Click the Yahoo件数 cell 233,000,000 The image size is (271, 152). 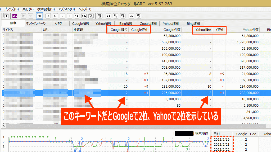pyautogui.click(x=249, y=93)
